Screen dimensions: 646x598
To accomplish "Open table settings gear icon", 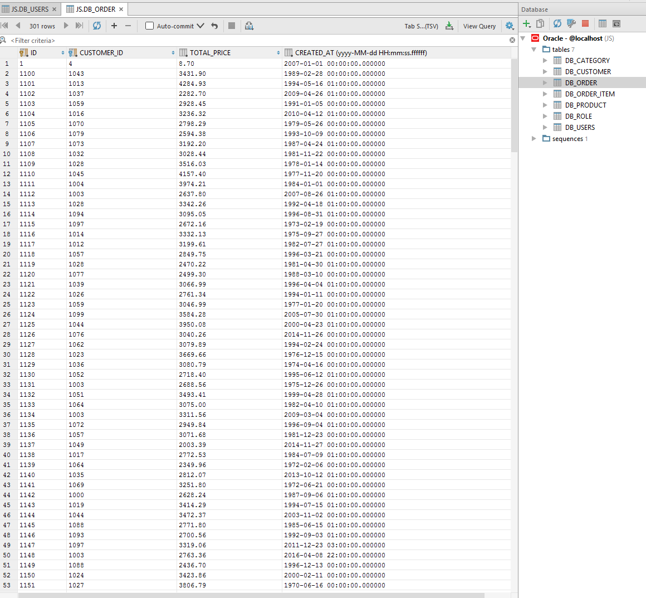I will coord(510,26).
